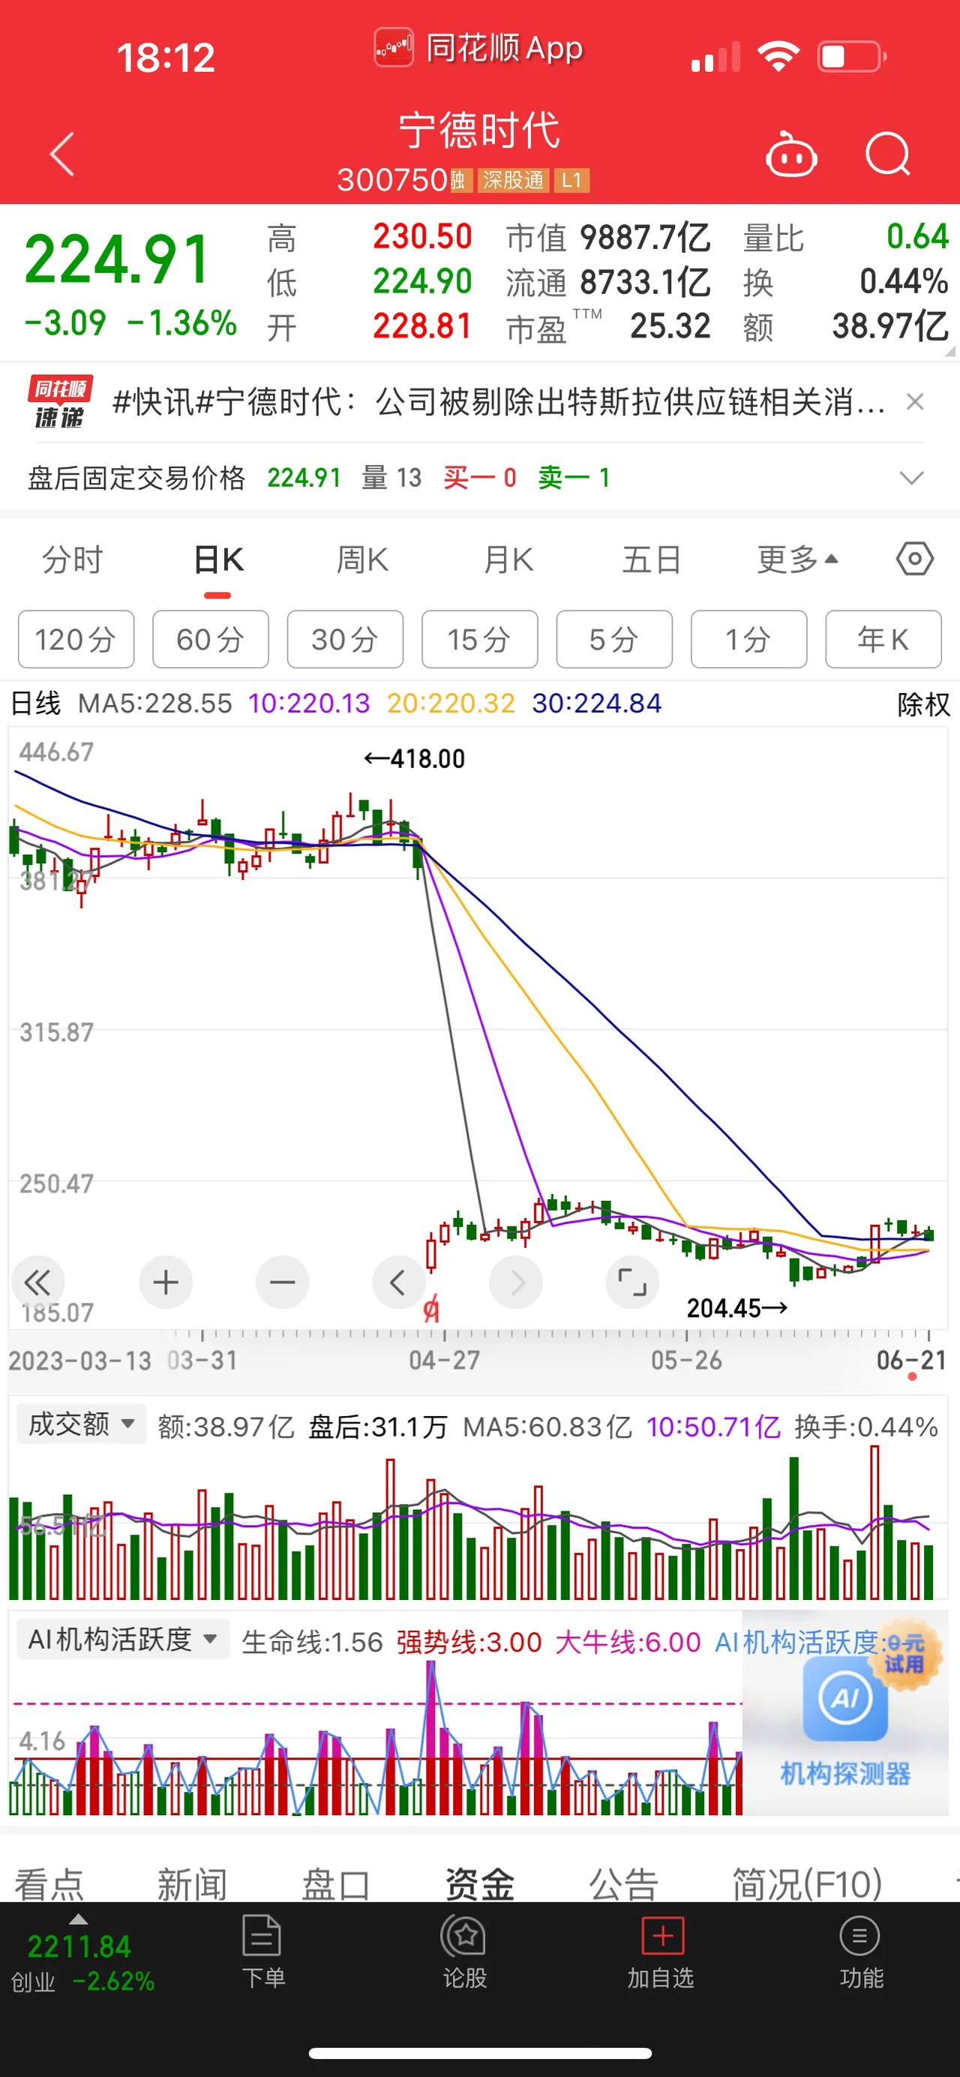Zoom in chart with plus button
Image resolution: width=960 pixels, height=2077 pixels.
(166, 1282)
